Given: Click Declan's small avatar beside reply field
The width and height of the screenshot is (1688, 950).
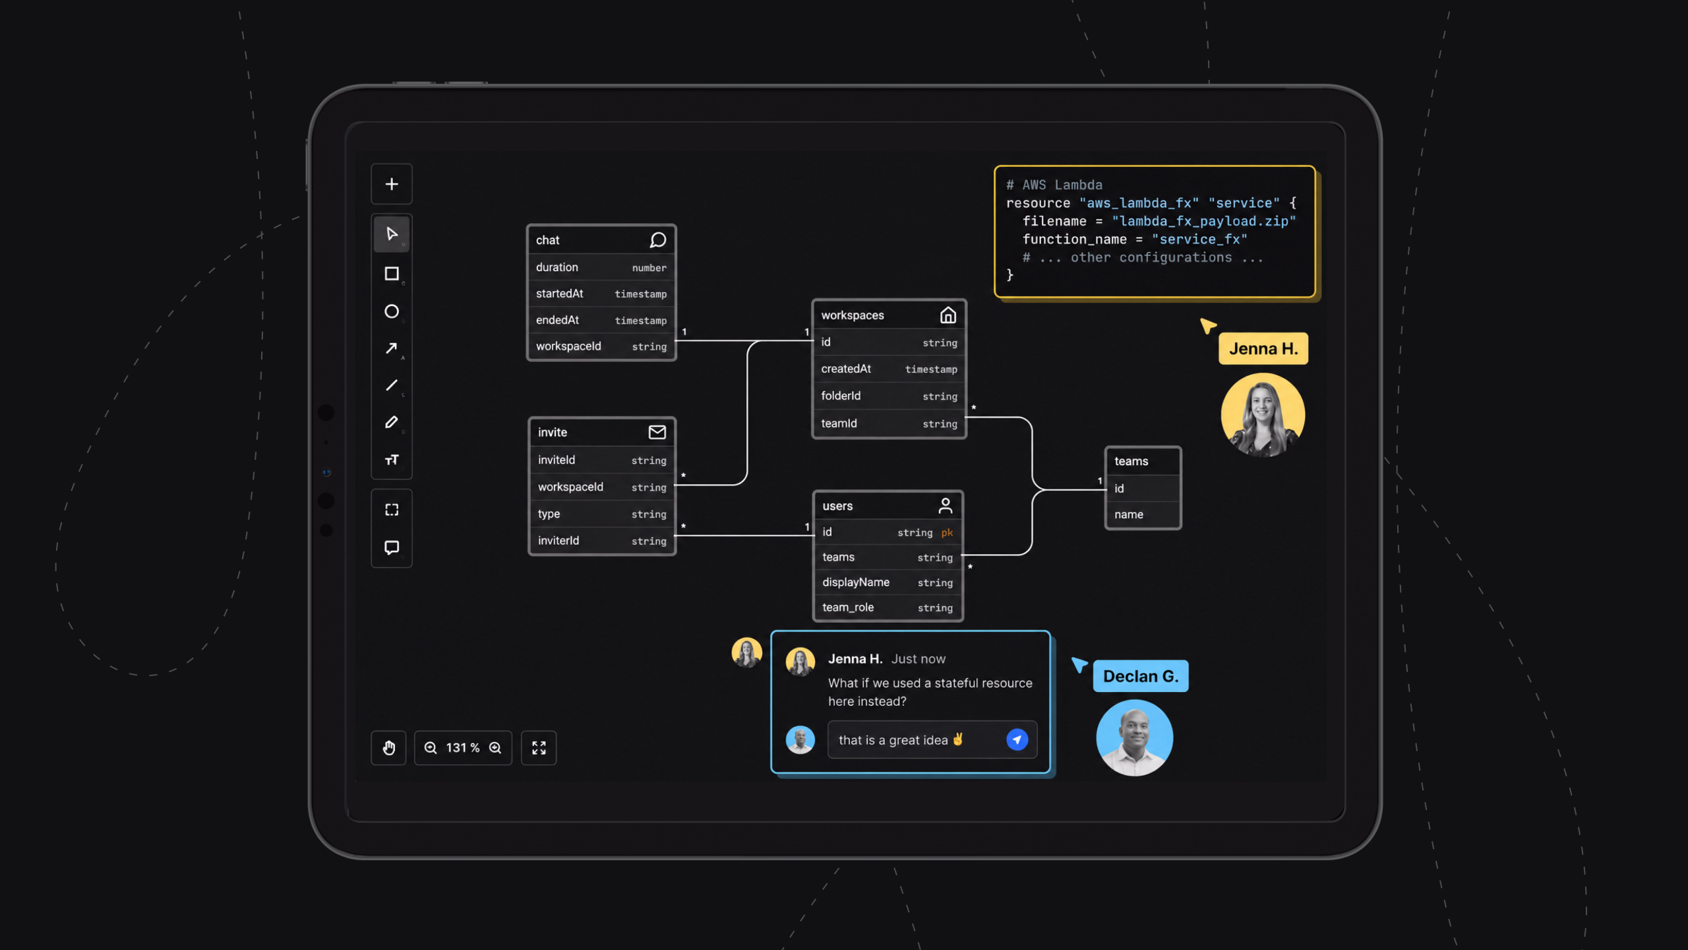Looking at the screenshot, I should [800, 740].
